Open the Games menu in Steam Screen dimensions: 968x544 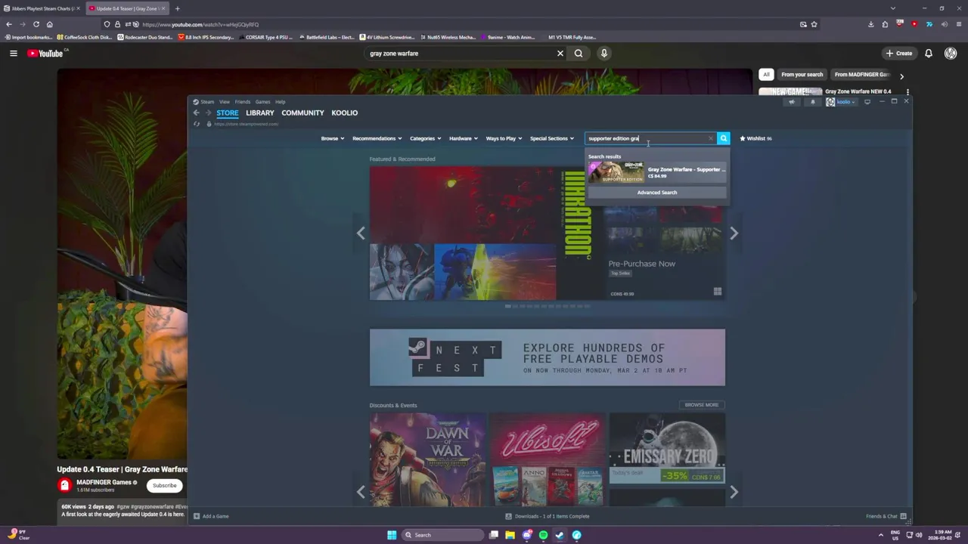coord(262,101)
